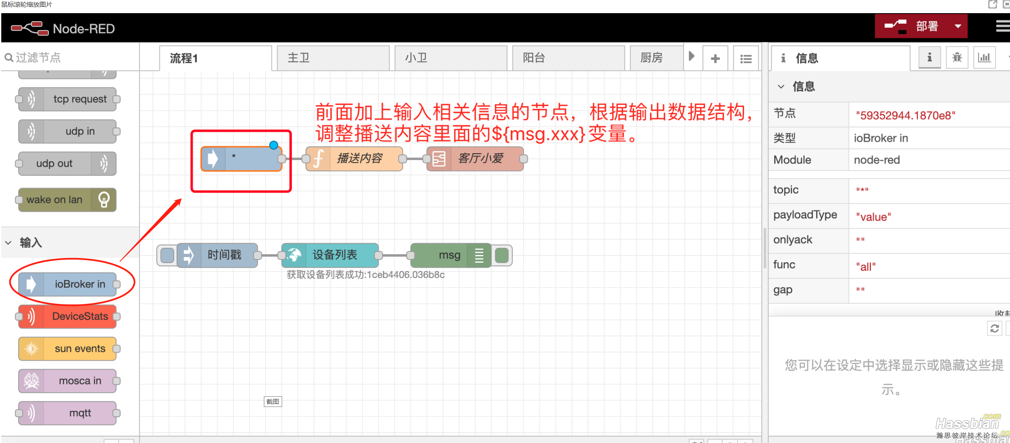Screen dimensions: 1010x443
Task: Select the wake on lan palette node
Action: click(68, 200)
